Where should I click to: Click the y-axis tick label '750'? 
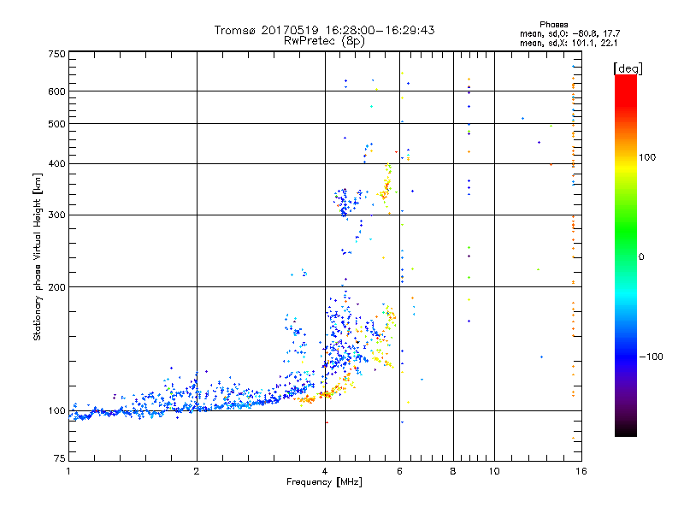[x=56, y=54]
